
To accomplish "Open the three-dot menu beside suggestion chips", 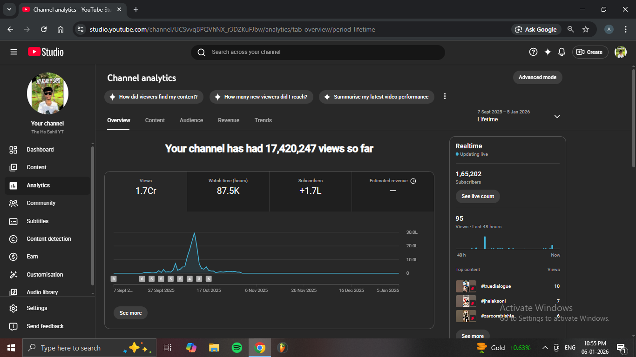I will [445, 96].
